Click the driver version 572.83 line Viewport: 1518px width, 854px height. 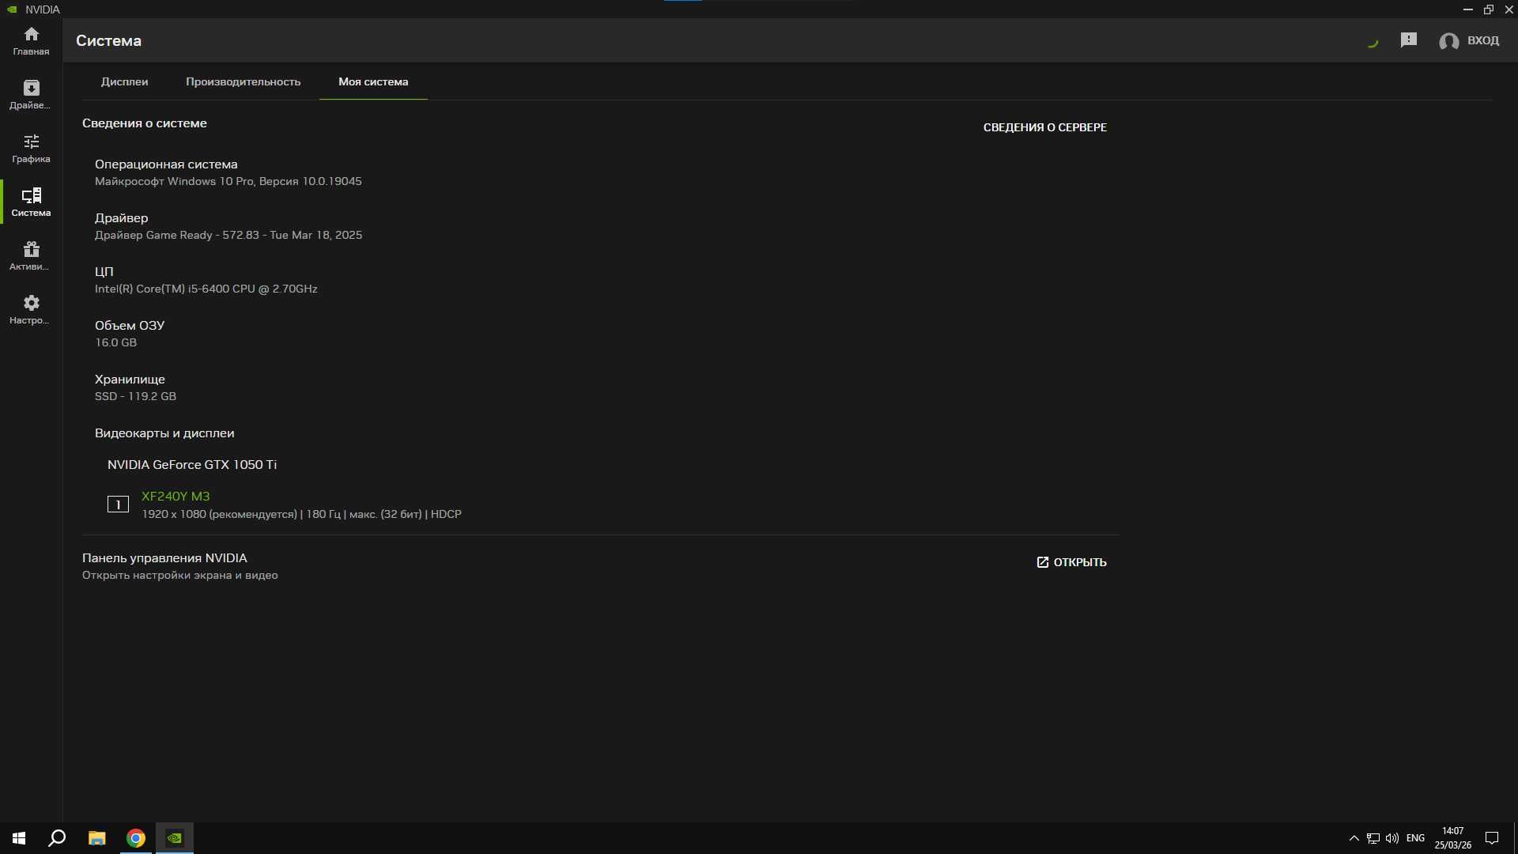(x=228, y=235)
